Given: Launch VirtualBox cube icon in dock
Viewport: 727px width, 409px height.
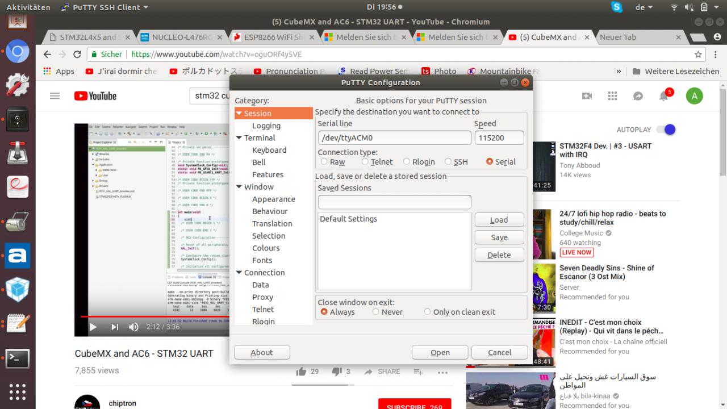Looking at the screenshot, I should pos(18,290).
